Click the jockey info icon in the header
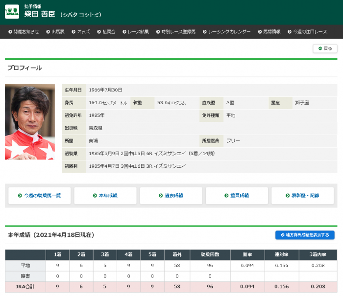The height and width of the screenshot is (296, 343). [x=12, y=12]
